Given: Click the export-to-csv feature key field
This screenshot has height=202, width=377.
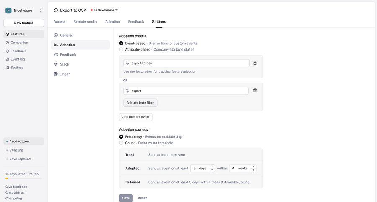Looking at the screenshot, I should point(186,63).
